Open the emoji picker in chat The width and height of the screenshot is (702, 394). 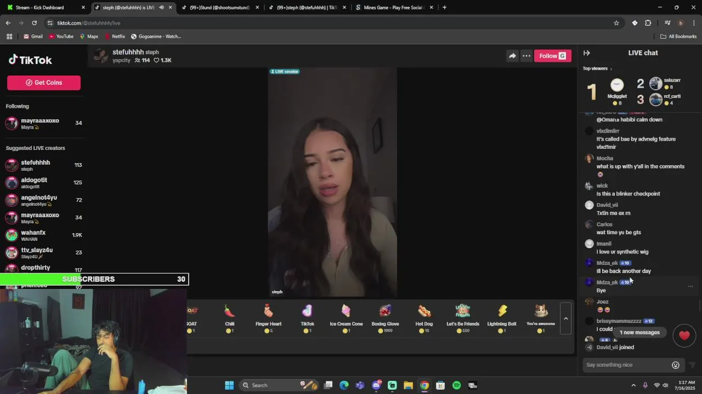[x=676, y=365]
